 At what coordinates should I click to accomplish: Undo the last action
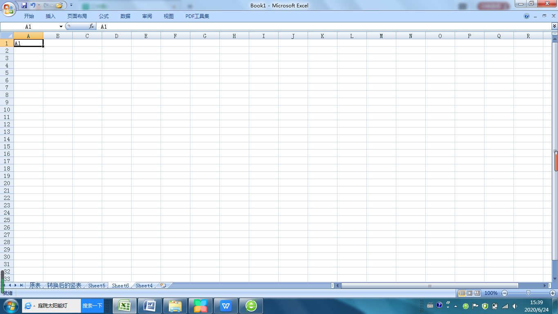coord(33,6)
